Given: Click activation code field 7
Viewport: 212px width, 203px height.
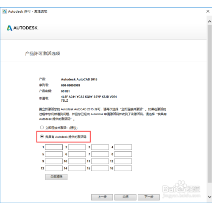Looking at the screenshot, I should (100, 154).
